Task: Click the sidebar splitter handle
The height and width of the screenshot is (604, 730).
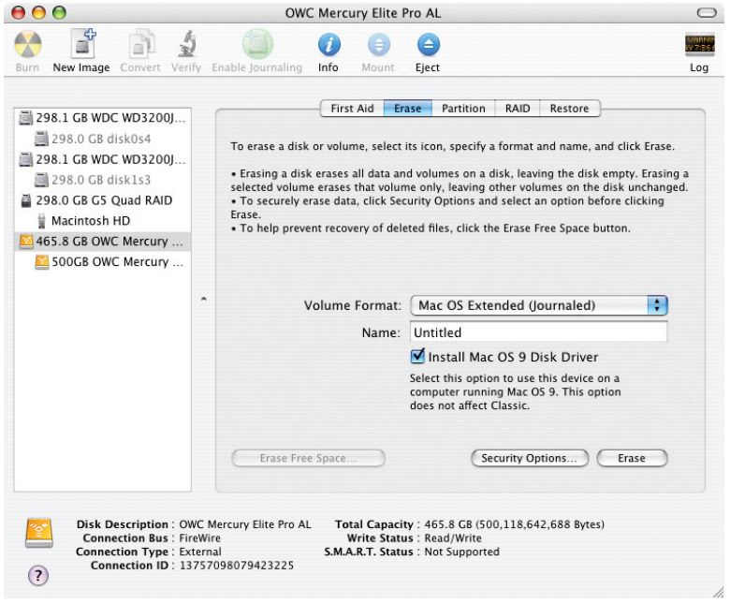Action: click(x=203, y=299)
